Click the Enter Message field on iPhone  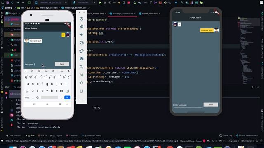tap(188, 105)
